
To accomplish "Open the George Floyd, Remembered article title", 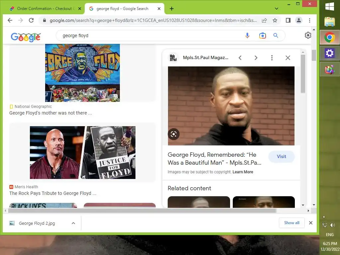I will (x=214, y=159).
